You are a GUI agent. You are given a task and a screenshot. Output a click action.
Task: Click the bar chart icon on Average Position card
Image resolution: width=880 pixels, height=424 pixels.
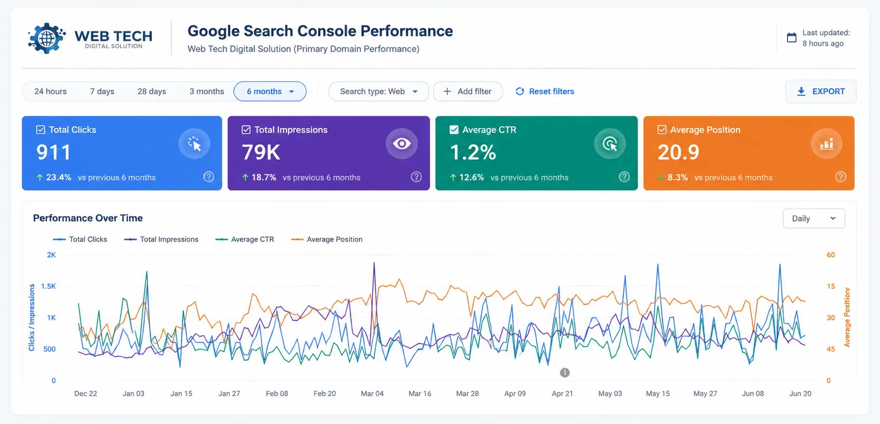pos(826,144)
